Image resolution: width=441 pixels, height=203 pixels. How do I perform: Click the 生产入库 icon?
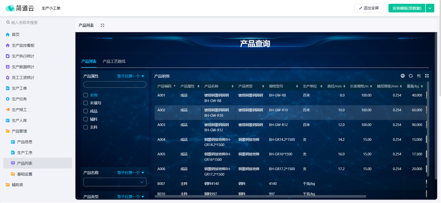pos(8,120)
